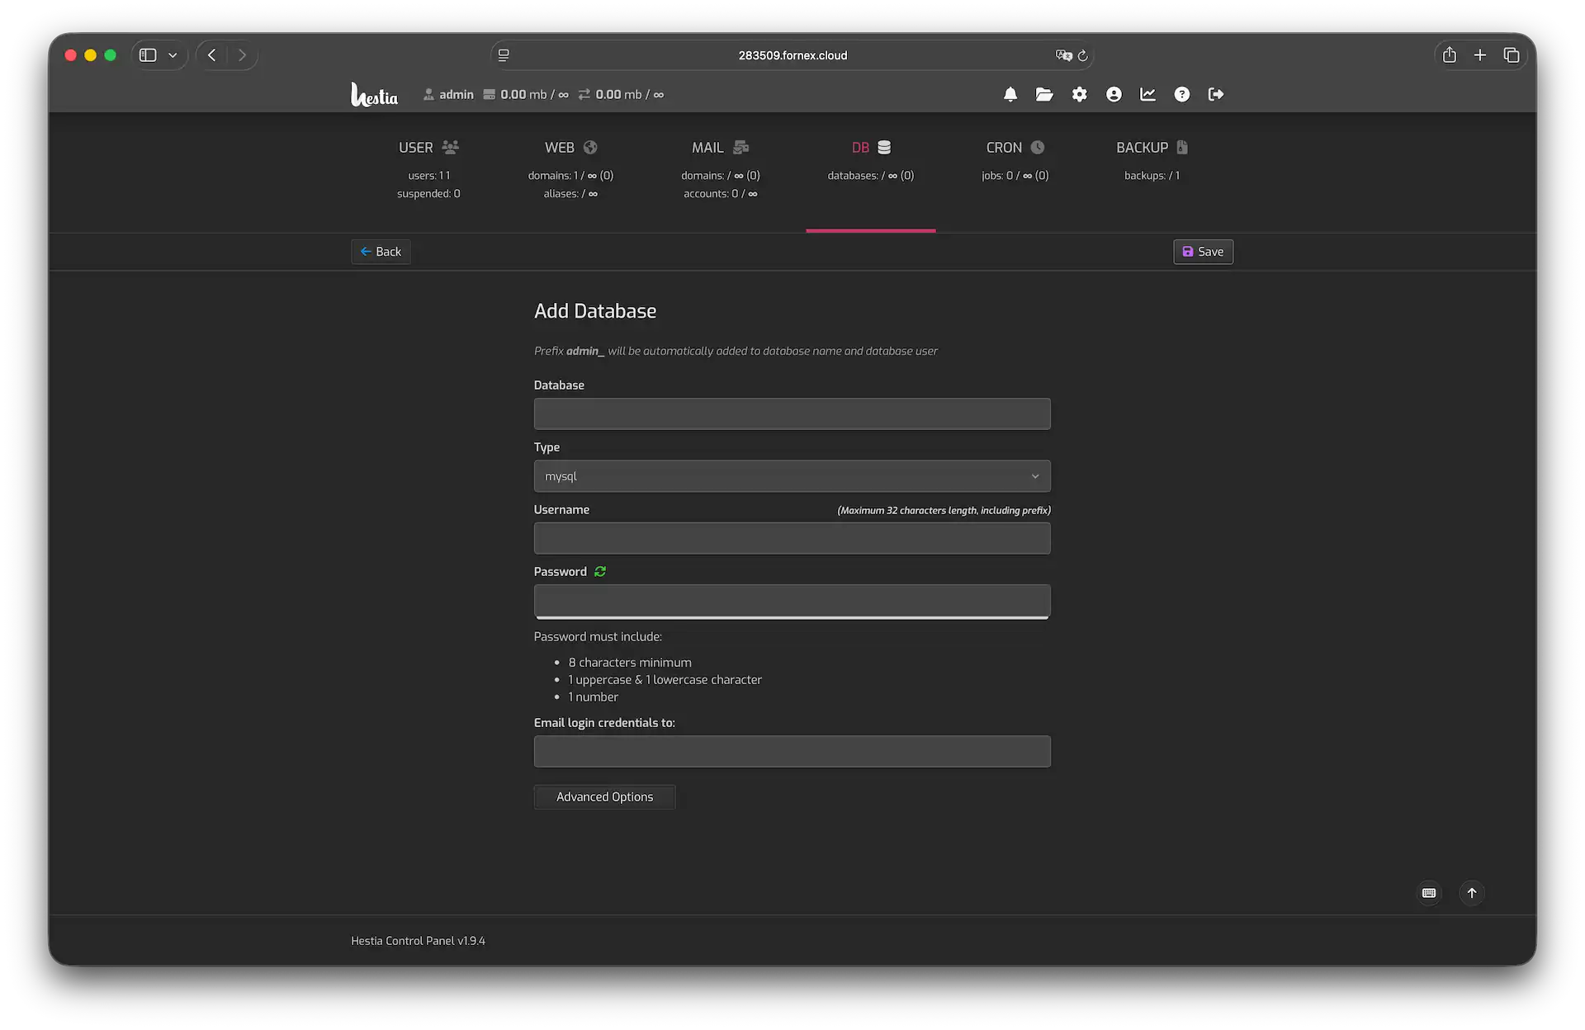The width and height of the screenshot is (1585, 1030).
Task: Click the logout icon
Action: click(x=1216, y=94)
